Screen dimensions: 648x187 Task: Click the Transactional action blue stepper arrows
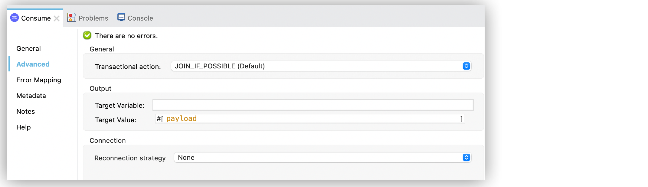pos(466,66)
